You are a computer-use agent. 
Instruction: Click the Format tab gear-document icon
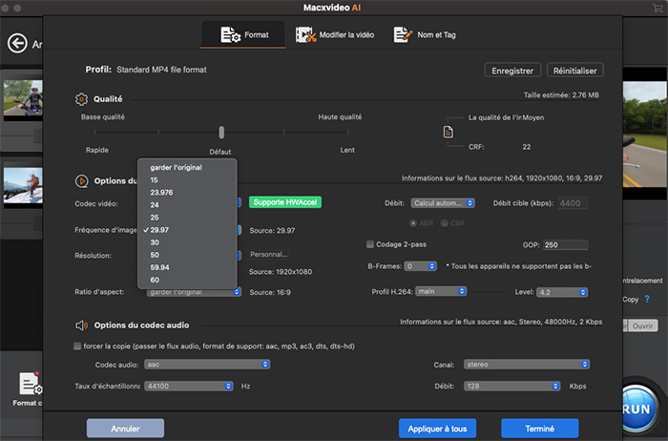(230, 35)
